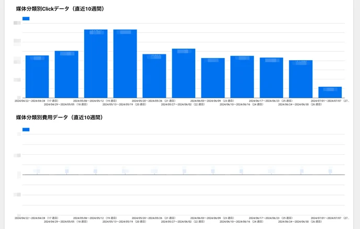Screen dimensions: 360x229
Task: Click the 2024/04/22 axis label in Click chart
Action: (37, 100)
